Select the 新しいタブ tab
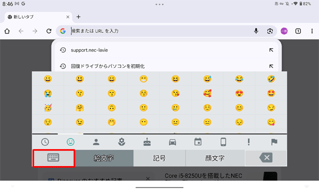The width and height of the screenshot is (319, 191). point(38,17)
